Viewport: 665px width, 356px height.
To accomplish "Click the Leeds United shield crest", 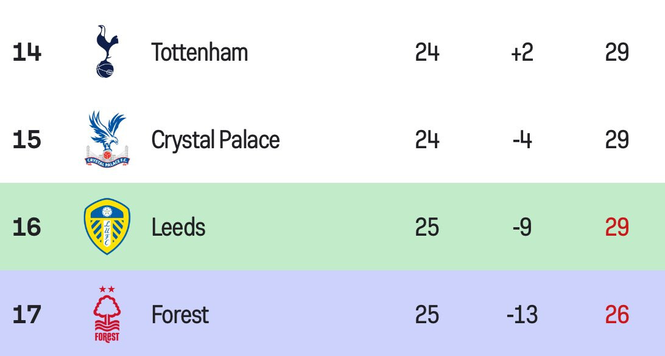I will point(107,227).
